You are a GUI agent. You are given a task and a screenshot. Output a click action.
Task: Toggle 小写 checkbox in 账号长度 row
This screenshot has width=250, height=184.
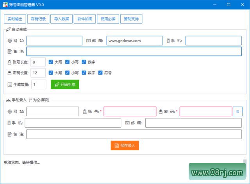pos(68,62)
